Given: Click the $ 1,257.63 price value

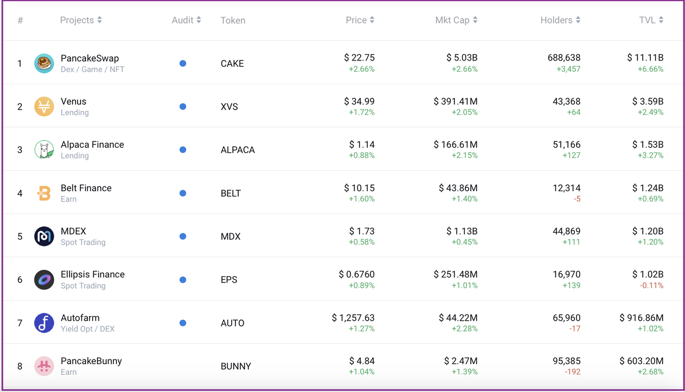Looking at the screenshot, I should 353,317.
